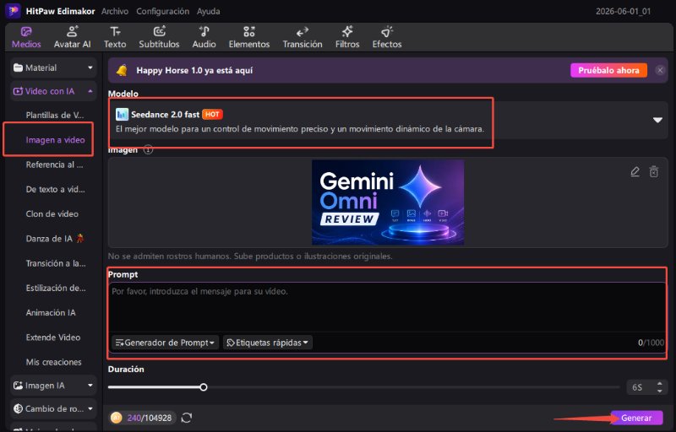Decrease the duration with the down stepper
The image size is (676, 432).
(660, 391)
